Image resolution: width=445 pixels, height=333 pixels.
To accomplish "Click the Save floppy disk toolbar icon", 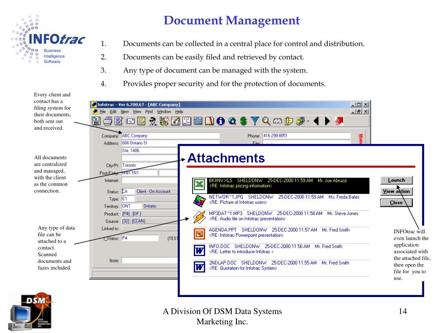I will 96,121.
